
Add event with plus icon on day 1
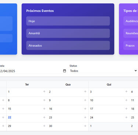(x=44, y=91)
